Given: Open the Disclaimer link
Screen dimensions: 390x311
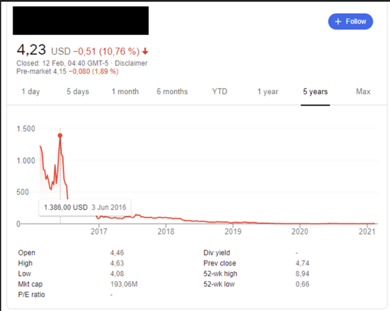Looking at the screenshot, I should point(131,63).
